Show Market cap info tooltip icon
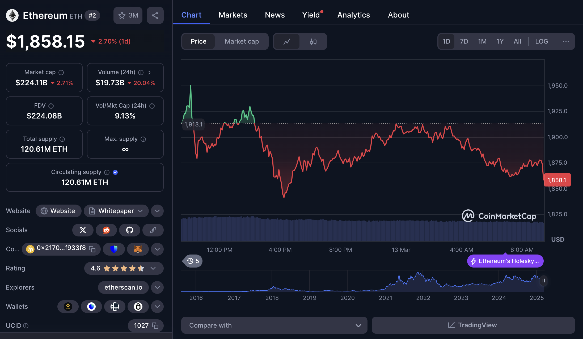 click(x=61, y=73)
